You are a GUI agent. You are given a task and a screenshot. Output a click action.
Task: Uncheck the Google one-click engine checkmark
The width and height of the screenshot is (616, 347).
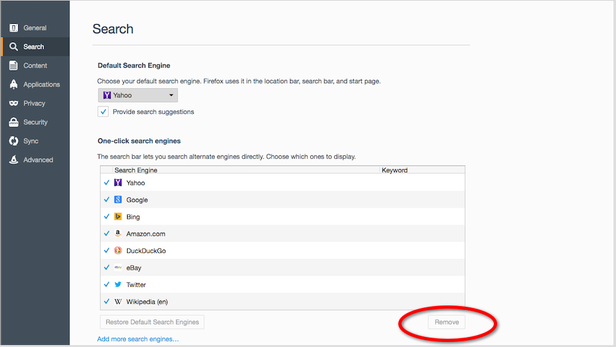coord(106,199)
